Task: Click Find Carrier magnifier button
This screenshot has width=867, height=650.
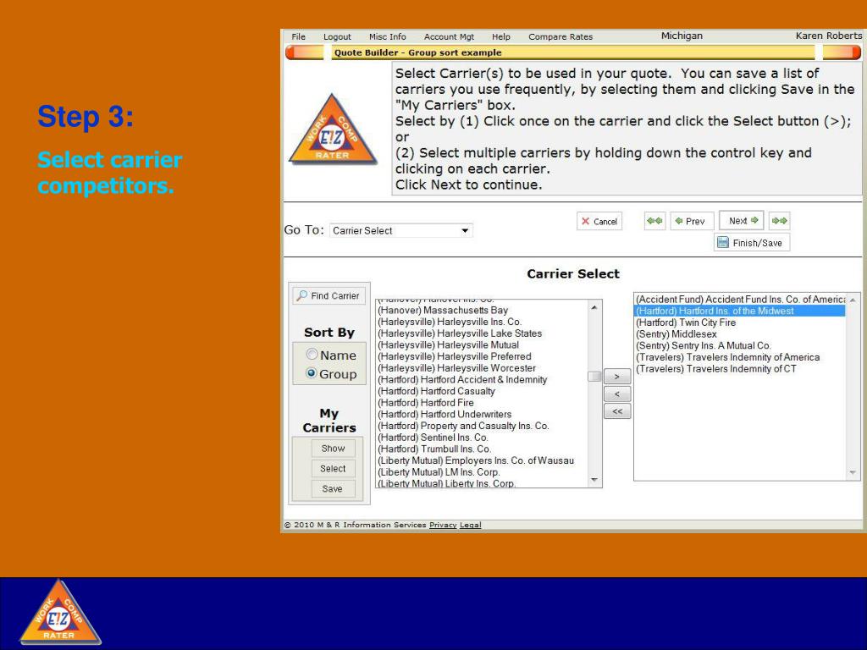Action: 329,295
